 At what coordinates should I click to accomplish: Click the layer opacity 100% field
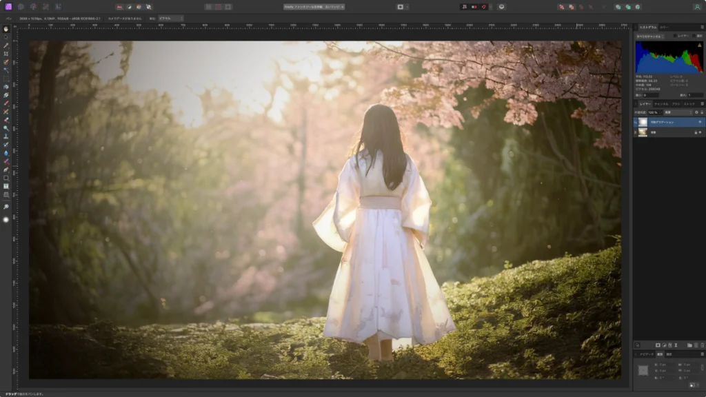pyautogui.click(x=653, y=112)
